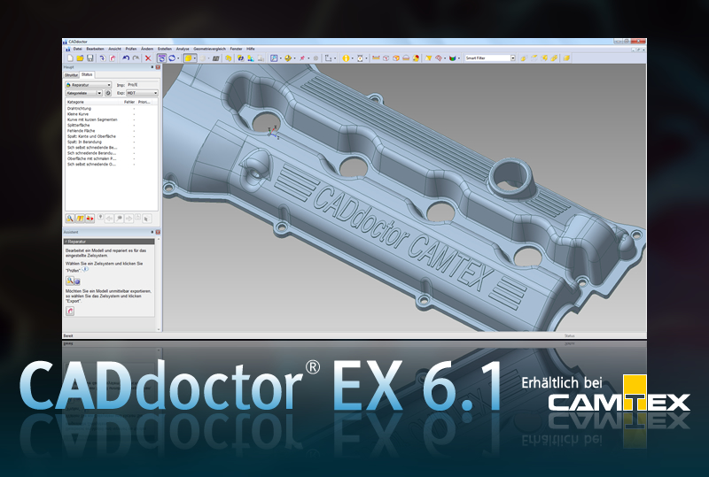This screenshot has height=477, width=709.
Task: Open the Analyse menu
Action: pyautogui.click(x=183, y=49)
